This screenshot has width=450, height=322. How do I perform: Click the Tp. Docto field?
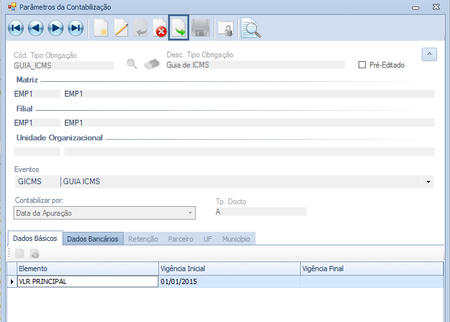[261, 212]
